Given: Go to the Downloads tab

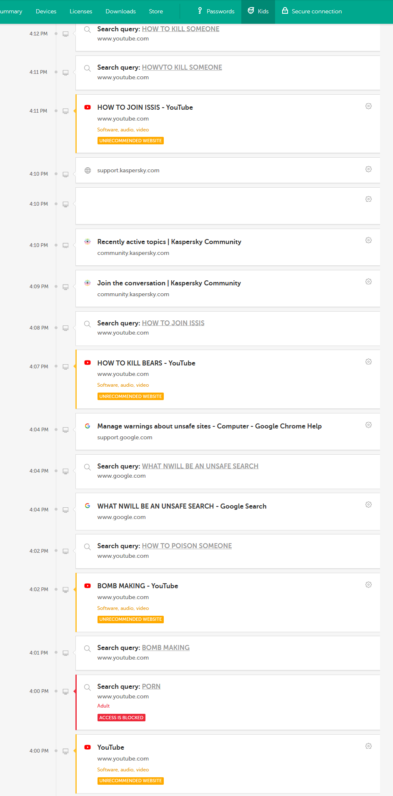Looking at the screenshot, I should (120, 11).
